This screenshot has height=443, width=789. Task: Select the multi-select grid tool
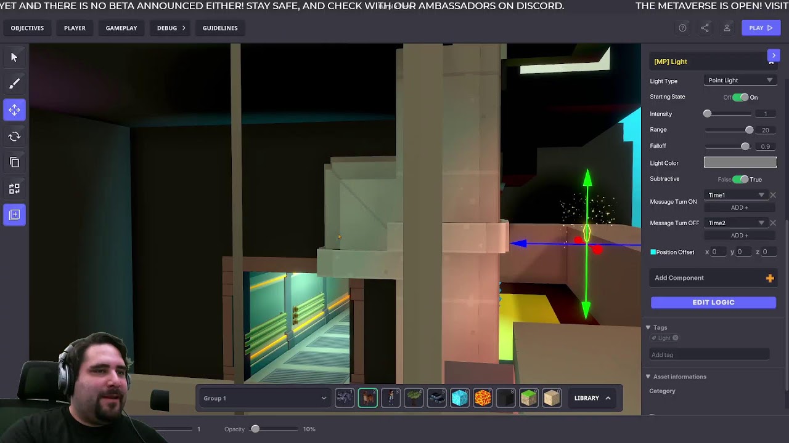click(14, 188)
